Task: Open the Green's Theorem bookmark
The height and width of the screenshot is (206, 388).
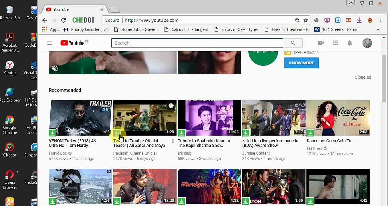Action: coord(287,29)
